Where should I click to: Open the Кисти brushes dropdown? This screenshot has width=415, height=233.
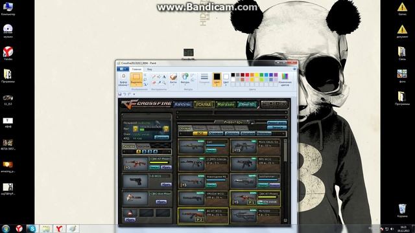173,83
